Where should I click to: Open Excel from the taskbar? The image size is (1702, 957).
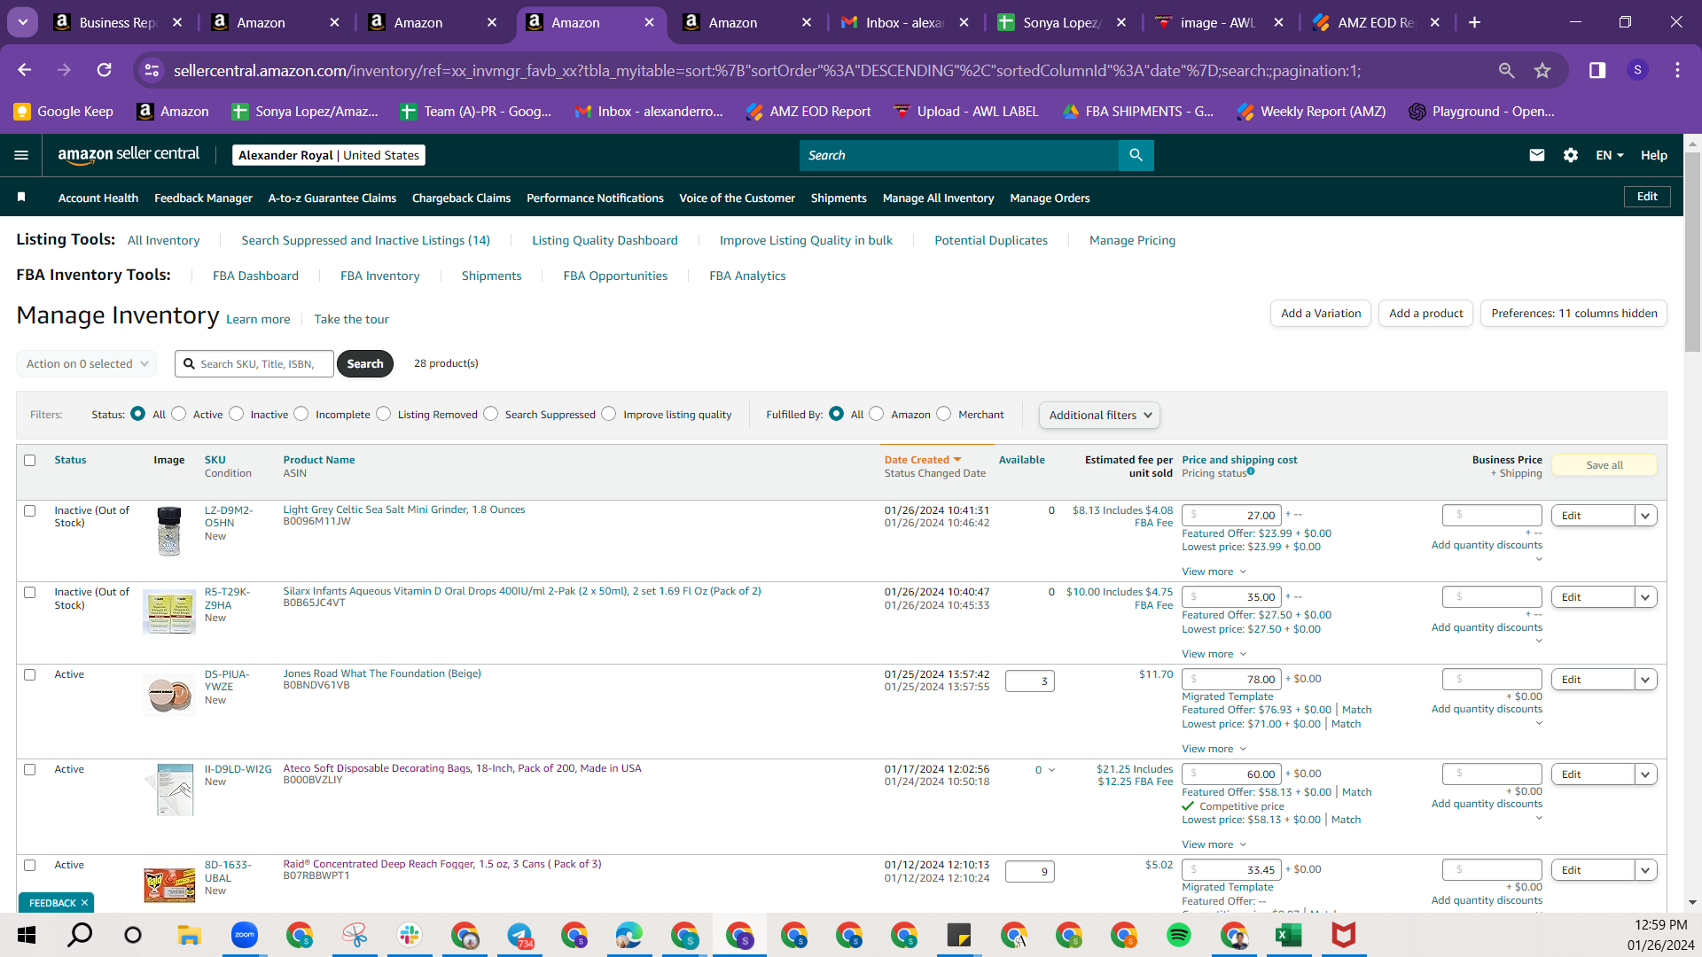coord(1289,935)
